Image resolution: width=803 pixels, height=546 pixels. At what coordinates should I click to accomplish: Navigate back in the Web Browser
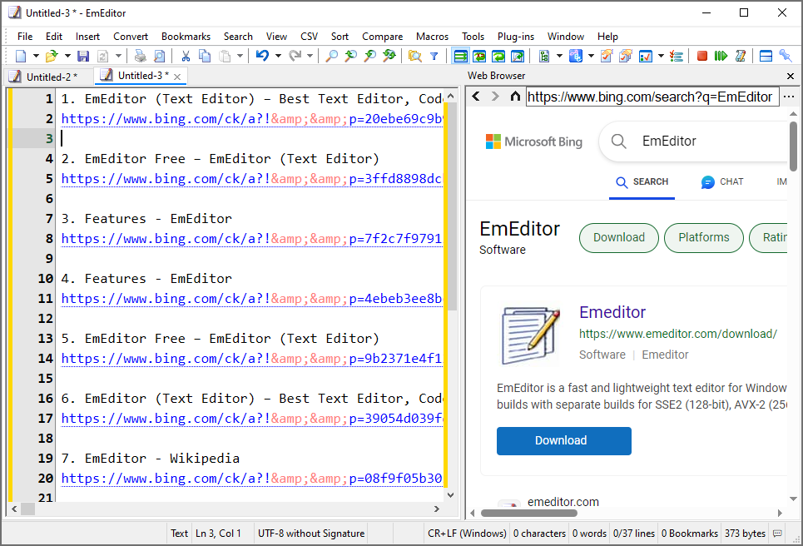476,97
